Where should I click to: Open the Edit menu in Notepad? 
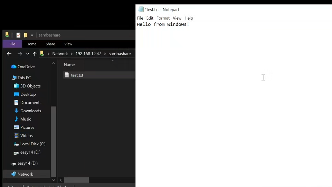(150, 18)
